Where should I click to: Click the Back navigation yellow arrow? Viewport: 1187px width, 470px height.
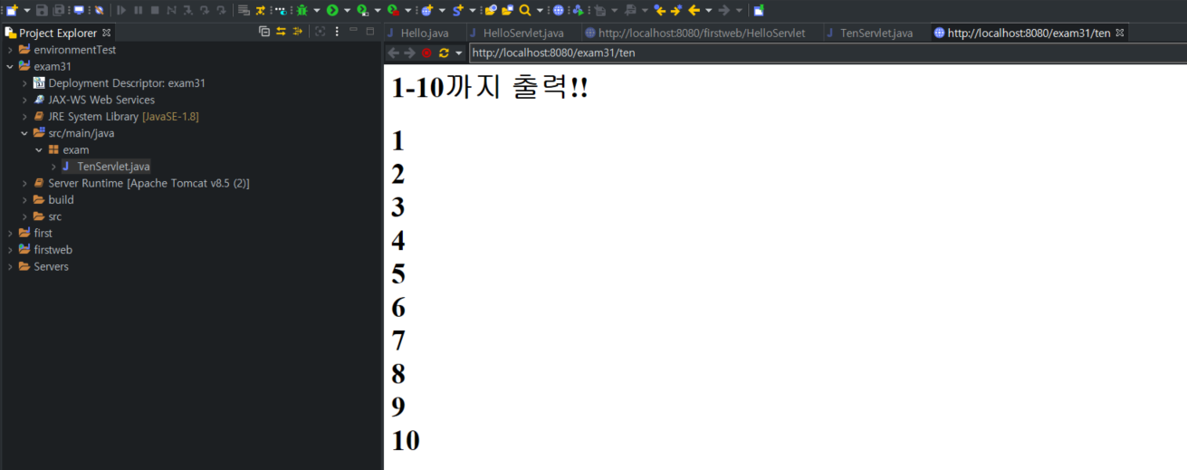(694, 10)
